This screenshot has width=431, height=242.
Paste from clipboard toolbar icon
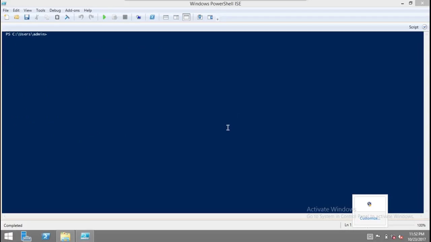(57, 17)
